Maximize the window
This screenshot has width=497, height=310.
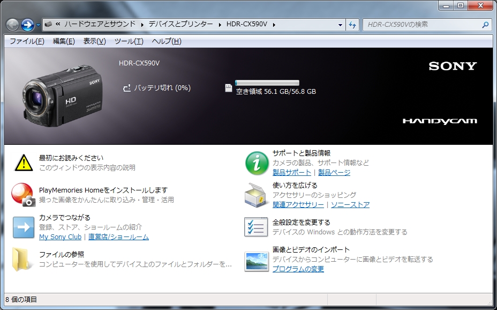click(x=461, y=5)
